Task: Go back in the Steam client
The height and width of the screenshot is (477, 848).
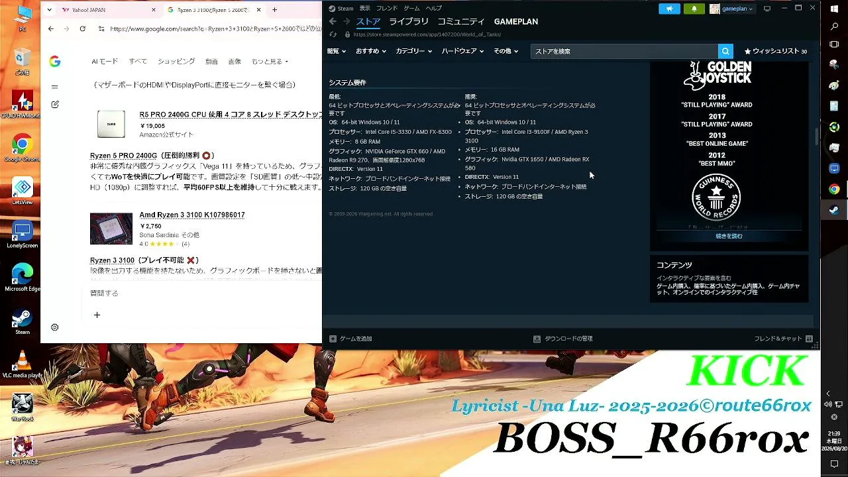Action: [333, 22]
